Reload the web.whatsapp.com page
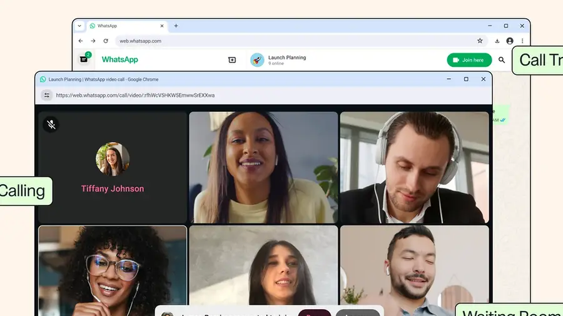The height and width of the screenshot is (316, 563). pyautogui.click(x=106, y=41)
